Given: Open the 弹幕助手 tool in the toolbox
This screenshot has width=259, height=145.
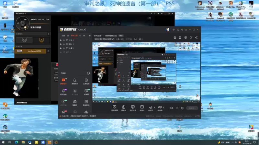Looking at the screenshot, I should [x=63, y=82].
